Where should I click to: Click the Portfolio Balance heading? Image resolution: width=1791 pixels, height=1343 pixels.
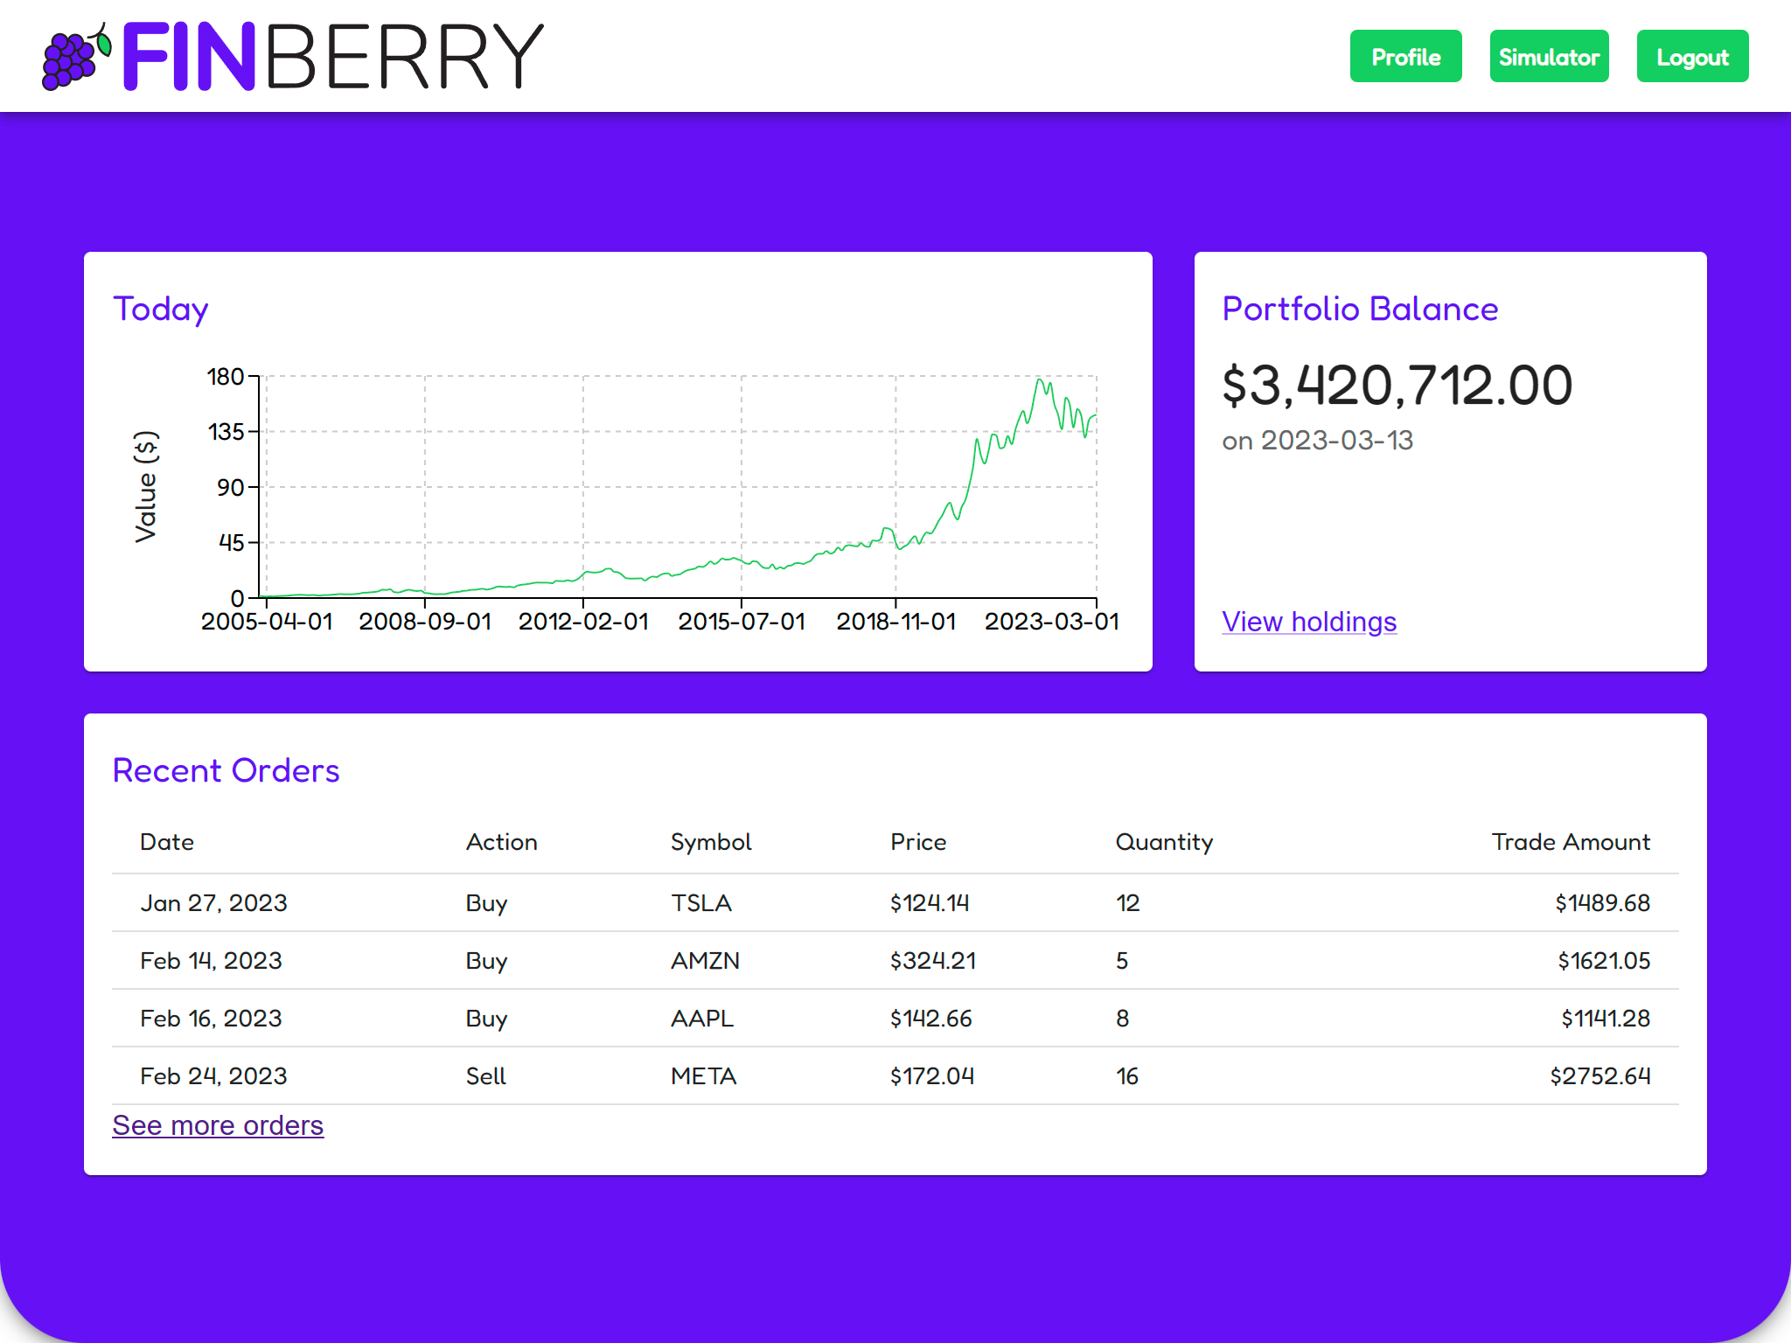[1359, 308]
